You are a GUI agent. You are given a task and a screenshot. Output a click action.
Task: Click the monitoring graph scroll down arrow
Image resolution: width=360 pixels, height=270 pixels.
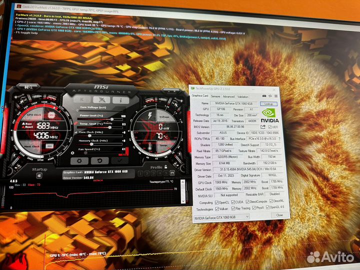[183, 201]
